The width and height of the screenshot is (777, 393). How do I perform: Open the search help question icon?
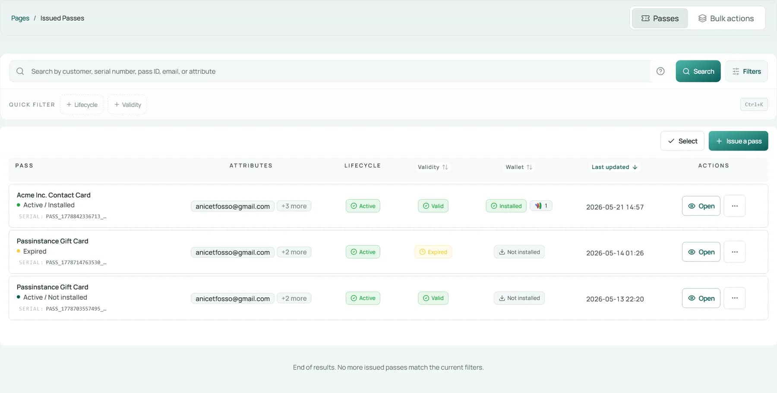tap(660, 71)
